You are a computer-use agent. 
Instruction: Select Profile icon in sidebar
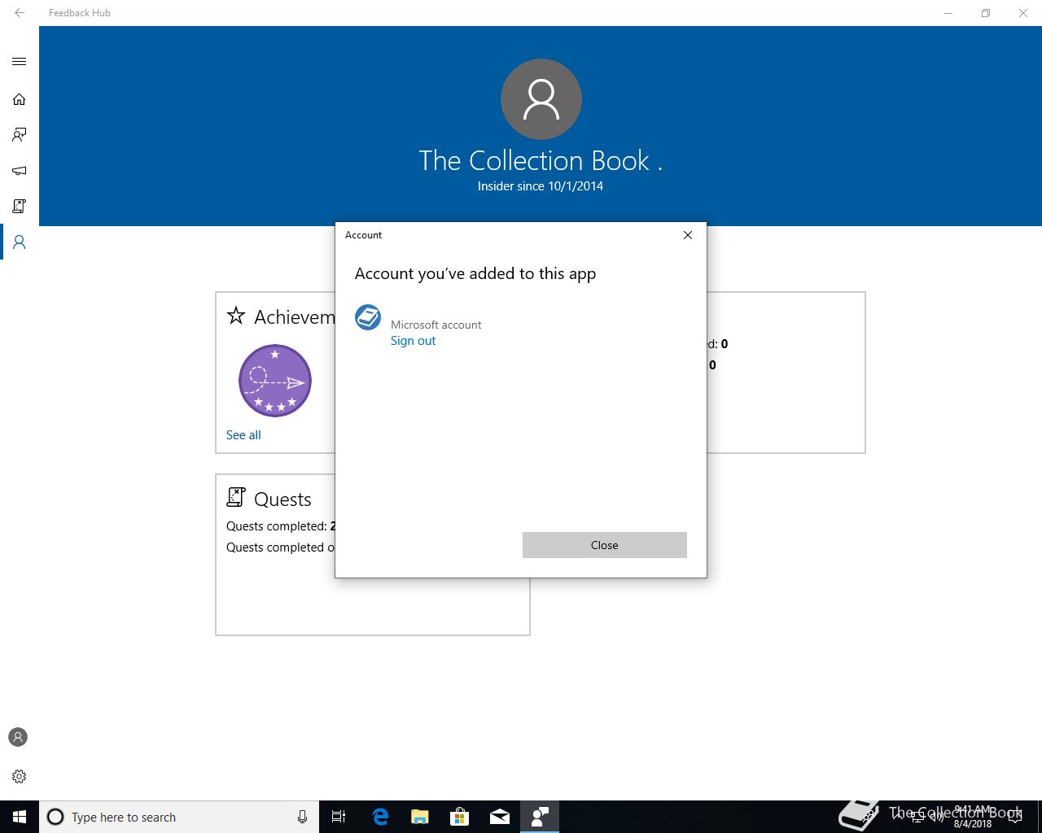[20, 242]
